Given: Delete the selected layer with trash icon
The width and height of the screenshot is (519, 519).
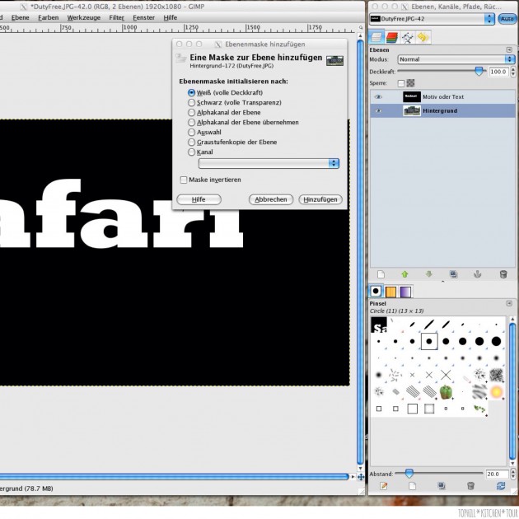Looking at the screenshot, I should pyautogui.click(x=503, y=274).
